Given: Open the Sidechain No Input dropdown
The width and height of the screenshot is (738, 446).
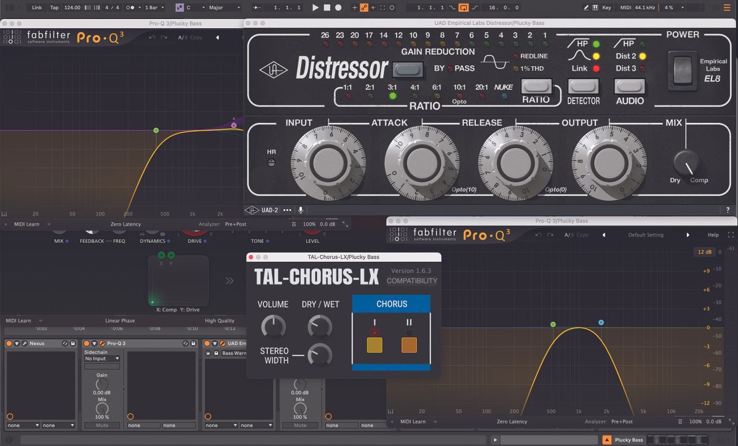Looking at the screenshot, I should pyautogui.click(x=101, y=358).
